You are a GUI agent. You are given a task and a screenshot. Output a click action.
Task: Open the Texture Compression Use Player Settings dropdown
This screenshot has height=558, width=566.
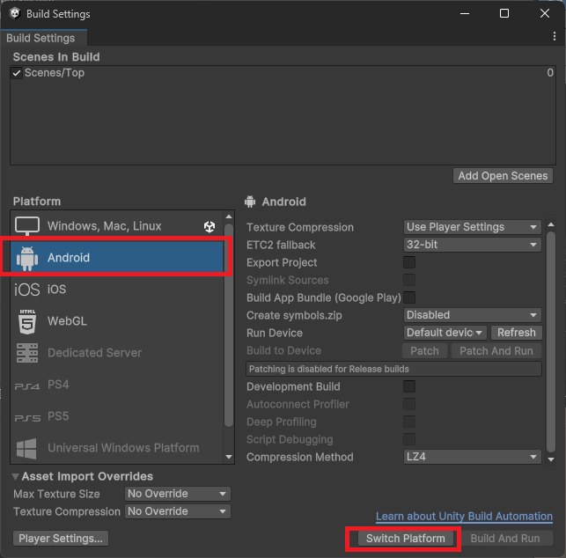pos(472,227)
